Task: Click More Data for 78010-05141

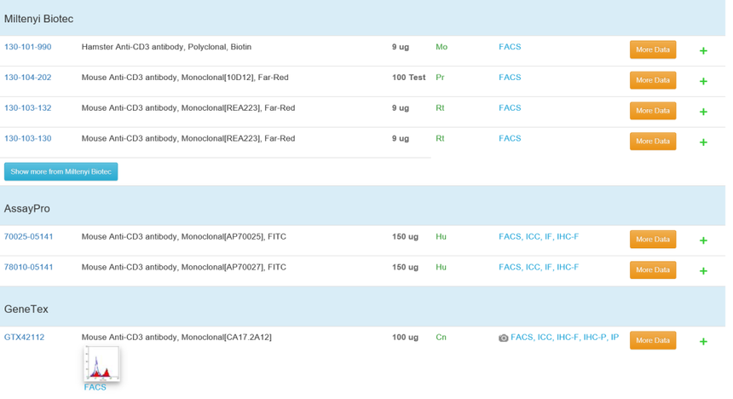Action: tap(652, 269)
